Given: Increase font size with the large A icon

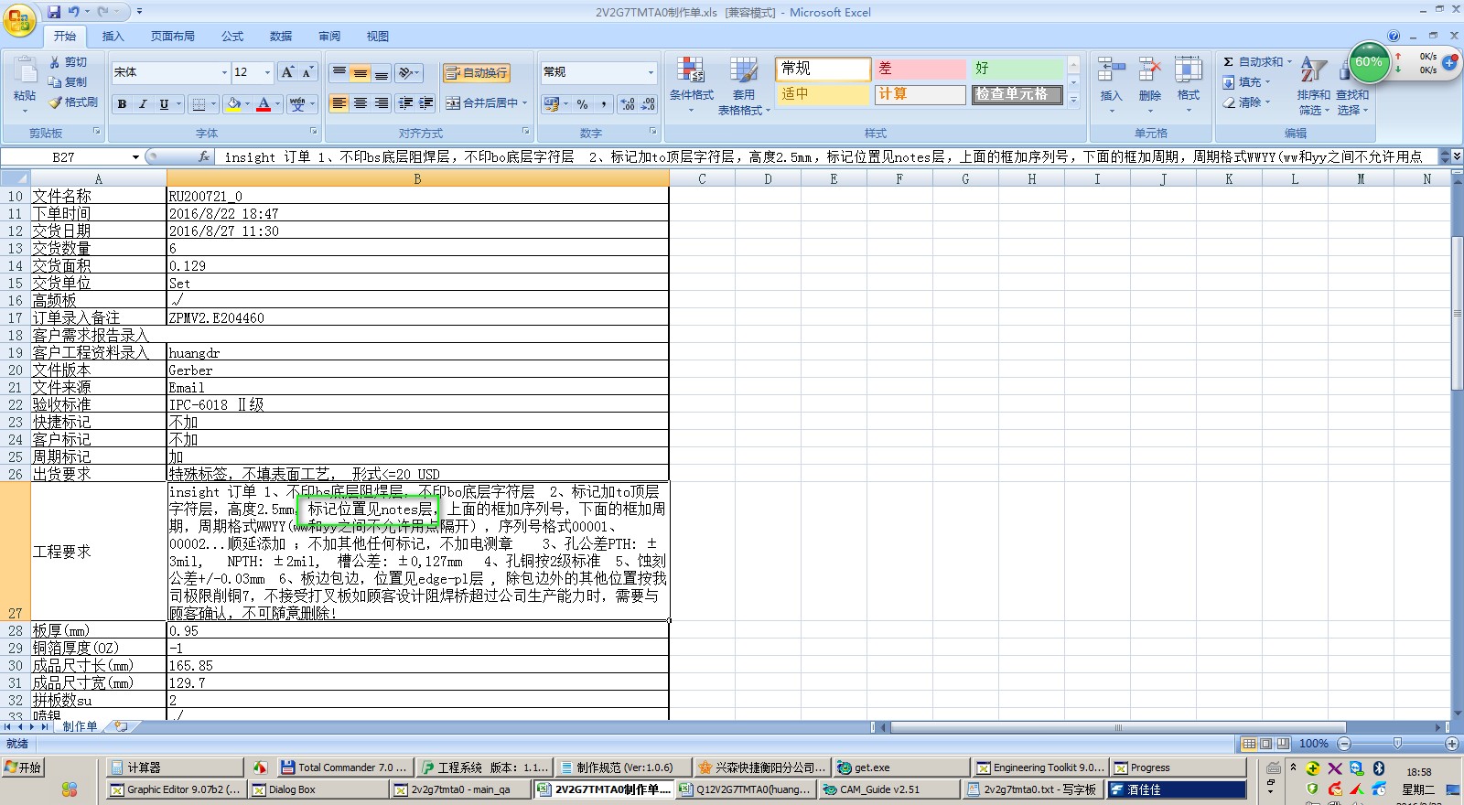Looking at the screenshot, I should pyautogui.click(x=287, y=72).
